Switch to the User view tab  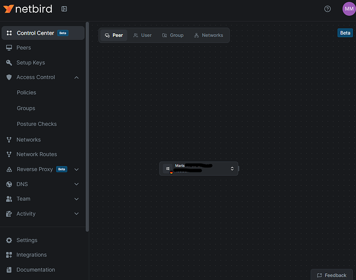coord(143,35)
